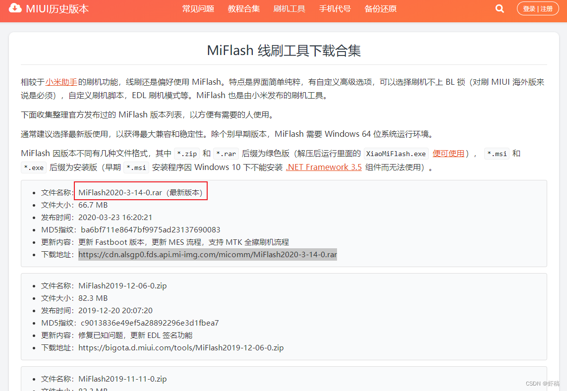Select MD5 ba6bf711e8647bf9975ad23137690083
Viewport: 567px width, 391px height.
pyautogui.click(x=151, y=229)
